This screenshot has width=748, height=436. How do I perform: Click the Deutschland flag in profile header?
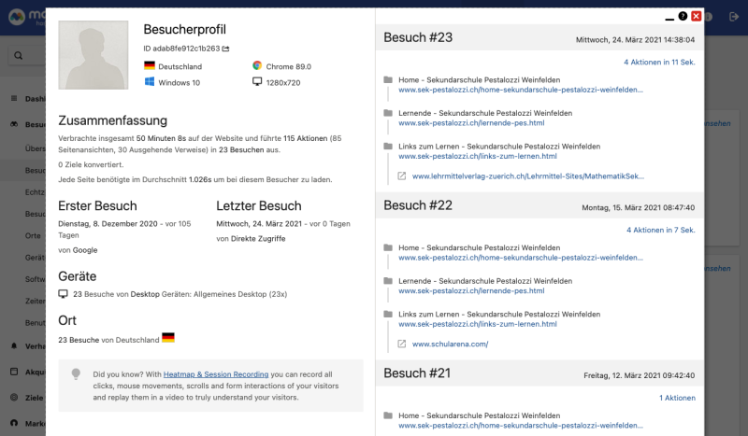pos(150,66)
